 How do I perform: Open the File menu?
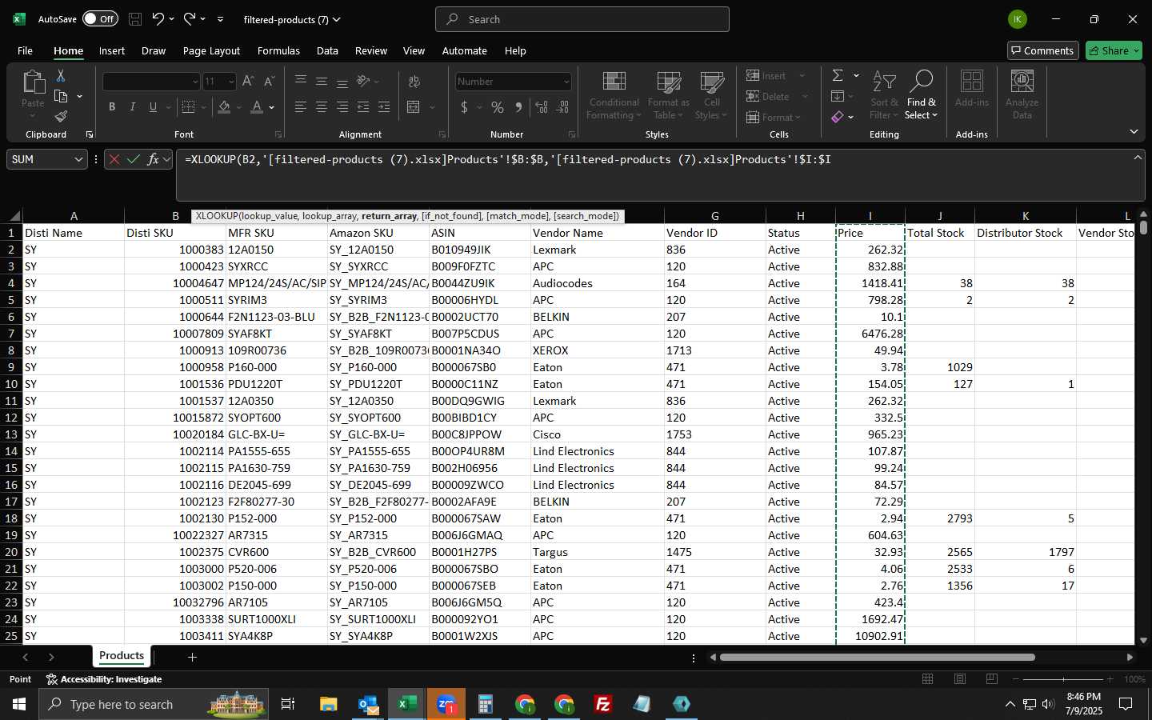(x=25, y=50)
